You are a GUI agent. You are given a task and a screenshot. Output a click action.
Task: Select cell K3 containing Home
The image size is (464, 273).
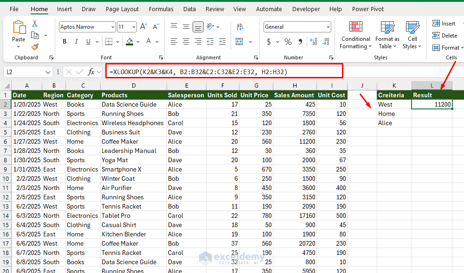click(x=394, y=114)
